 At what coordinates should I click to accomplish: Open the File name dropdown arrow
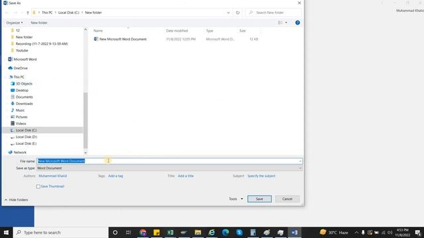click(x=300, y=161)
